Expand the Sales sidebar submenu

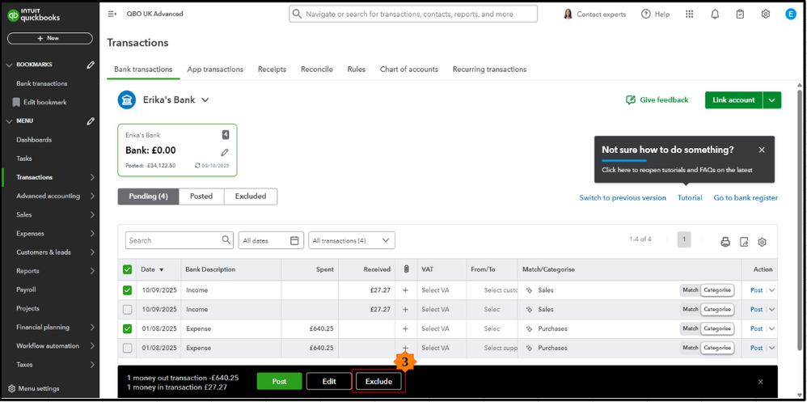coord(92,215)
